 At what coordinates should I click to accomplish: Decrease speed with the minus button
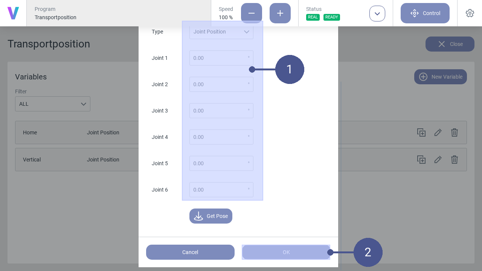(x=251, y=13)
